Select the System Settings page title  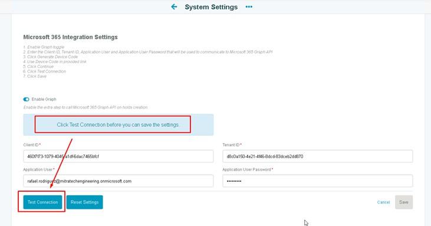coord(211,7)
